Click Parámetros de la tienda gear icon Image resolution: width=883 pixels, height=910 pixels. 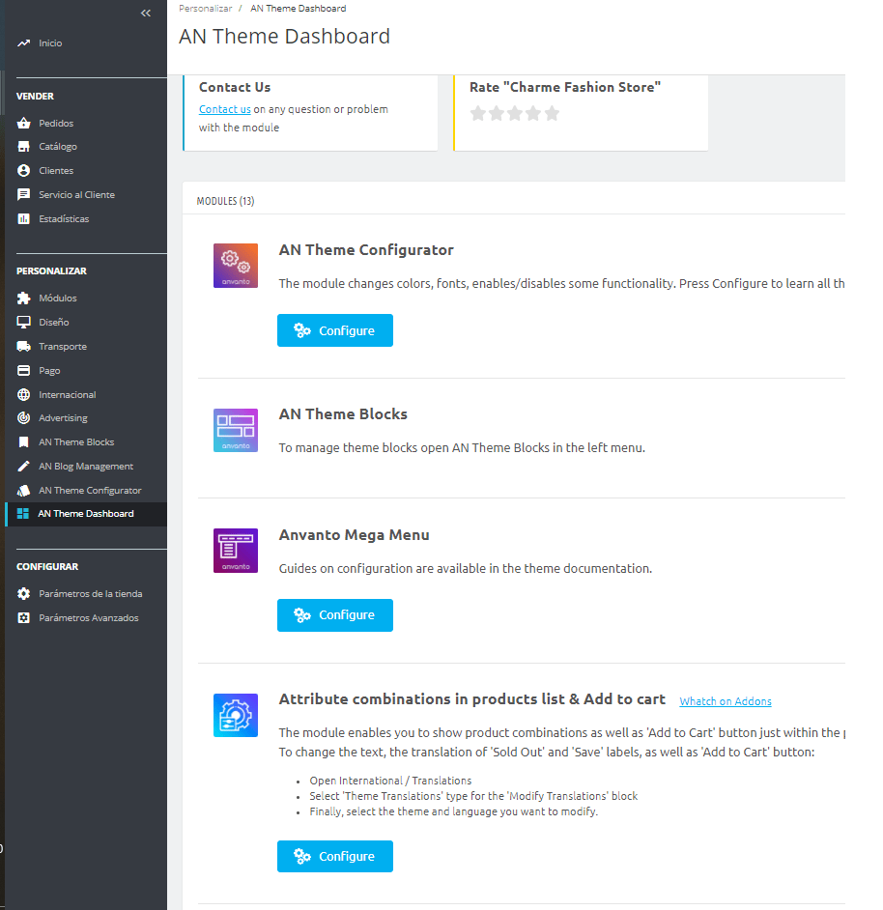[x=23, y=594]
